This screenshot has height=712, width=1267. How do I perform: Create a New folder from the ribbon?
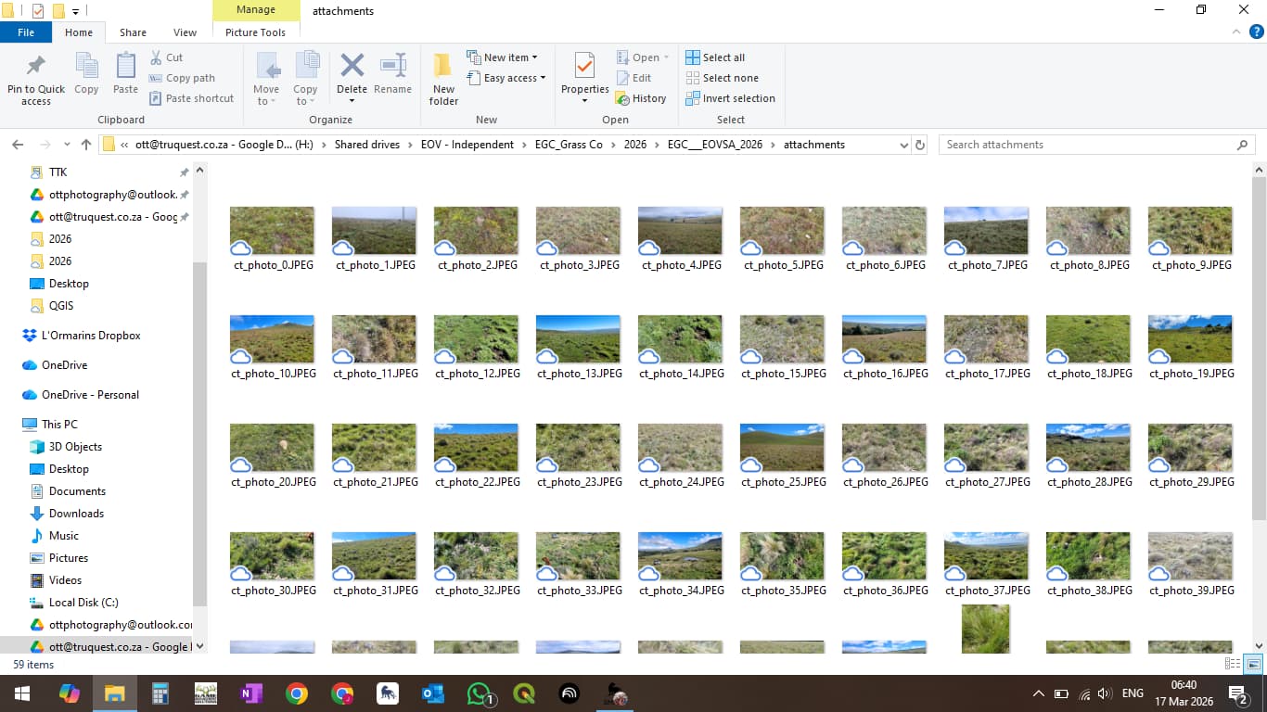(443, 78)
